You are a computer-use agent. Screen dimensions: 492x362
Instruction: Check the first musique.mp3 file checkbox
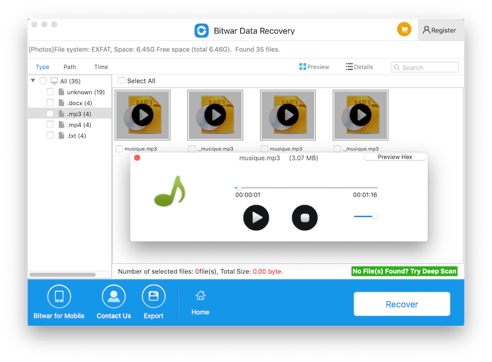coord(119,149)
